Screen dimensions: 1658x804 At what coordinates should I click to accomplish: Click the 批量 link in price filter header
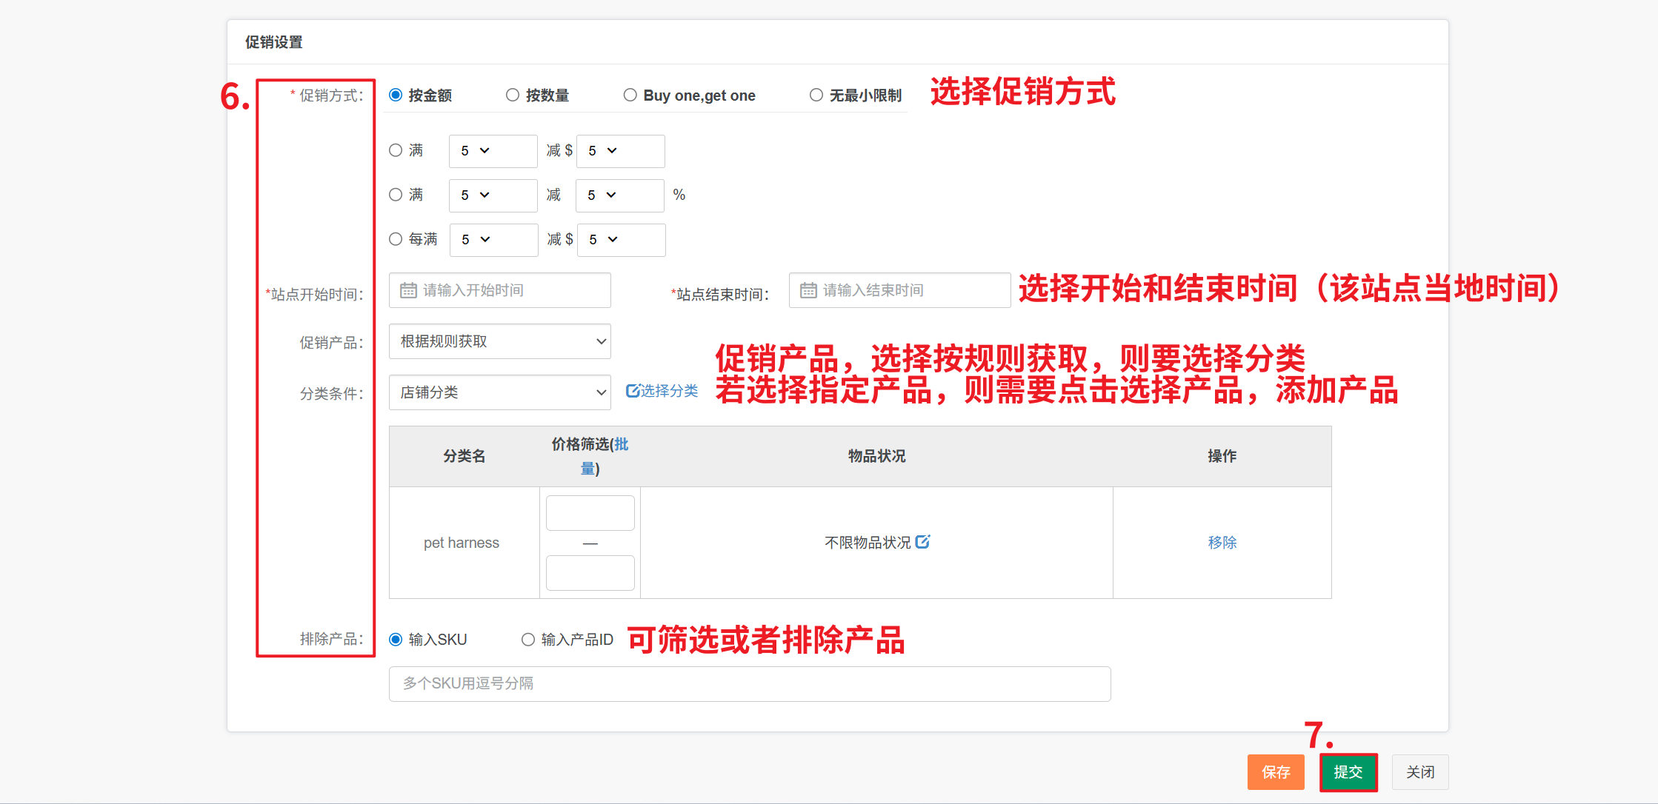tap(621, 444)
